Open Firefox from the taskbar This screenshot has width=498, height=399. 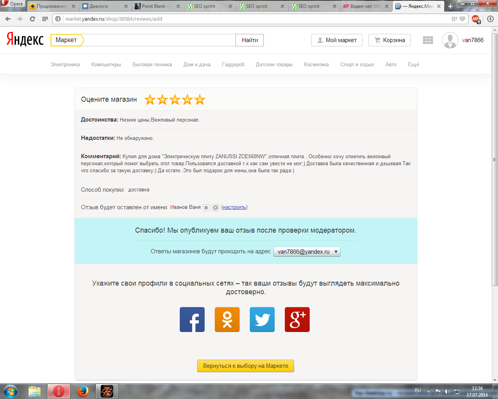coord(83,391)
